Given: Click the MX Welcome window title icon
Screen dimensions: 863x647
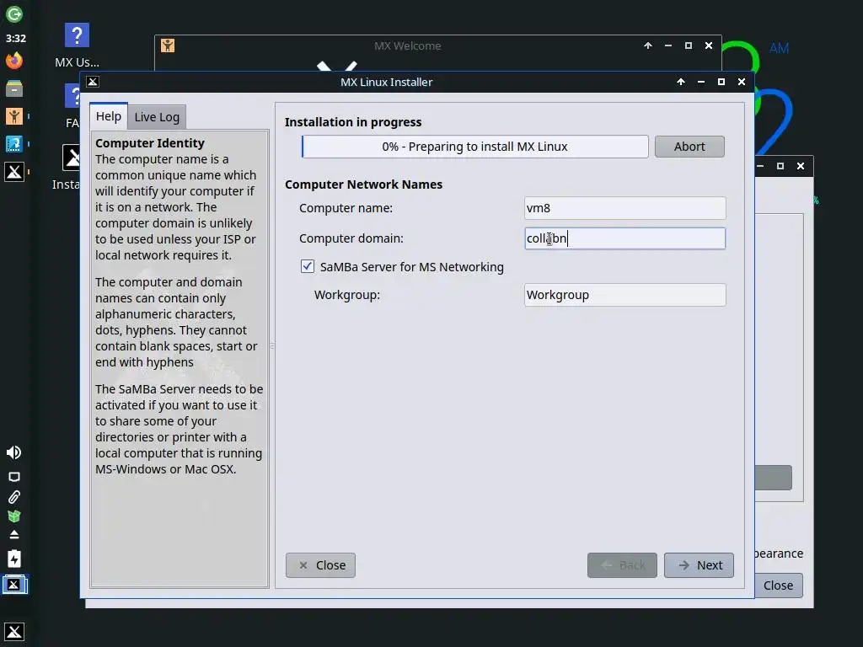Looking at the screenshot, I should 168,45.
